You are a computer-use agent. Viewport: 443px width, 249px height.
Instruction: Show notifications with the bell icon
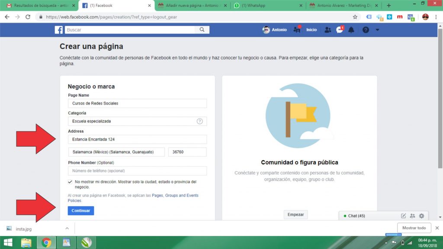pos(351,30)
